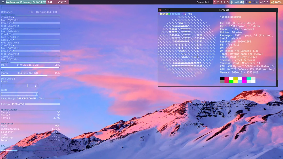Viewport: 283px width, 159px height.
Task: Open the volume control next to justin
Action: (241, 2)
